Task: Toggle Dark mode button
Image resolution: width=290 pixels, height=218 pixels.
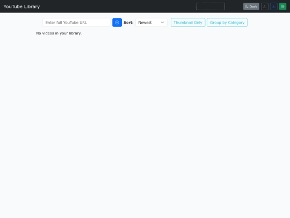Action: (x=251, y=6)
